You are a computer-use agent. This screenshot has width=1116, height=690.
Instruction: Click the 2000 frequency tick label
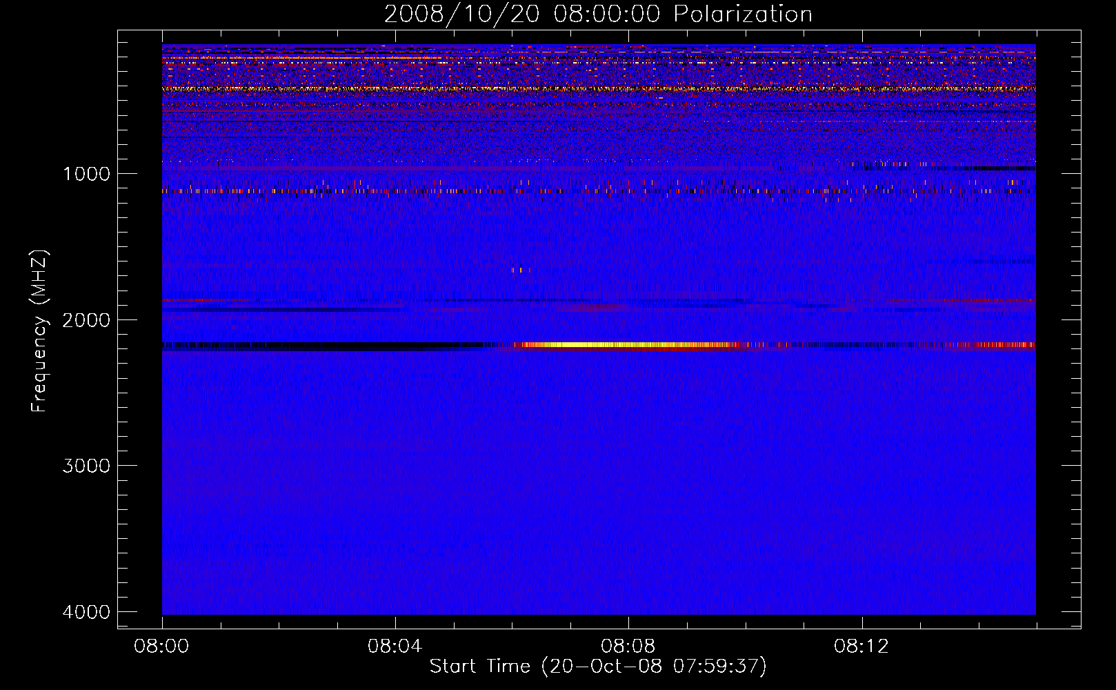click(86, 320)
